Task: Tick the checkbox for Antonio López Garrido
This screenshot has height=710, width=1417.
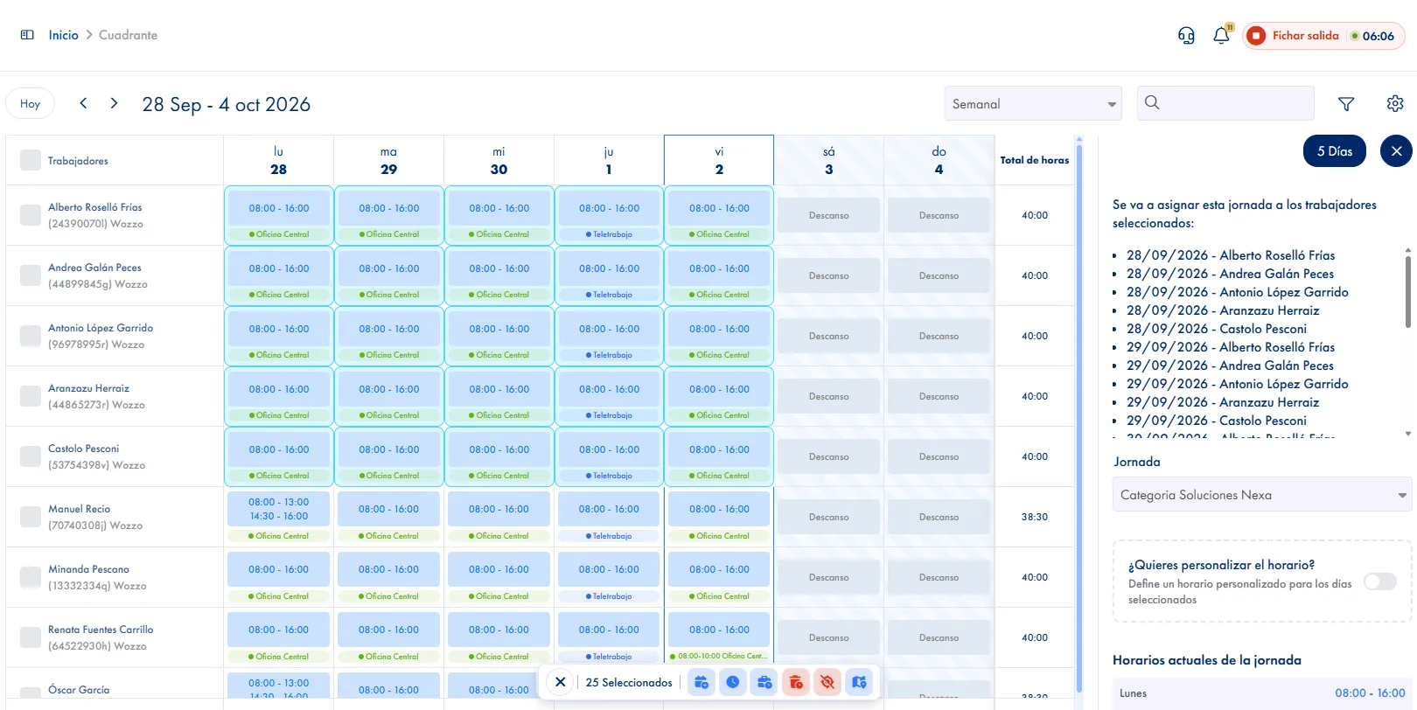Action: pyautogui.click(x=31, y=336)
